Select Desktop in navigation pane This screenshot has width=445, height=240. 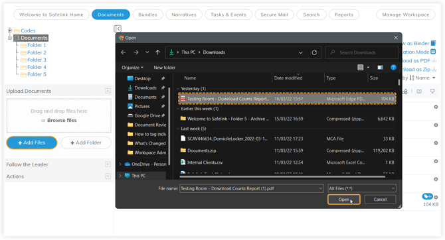coord(143,78)
